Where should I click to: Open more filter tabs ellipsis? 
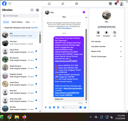click(34, 22)
